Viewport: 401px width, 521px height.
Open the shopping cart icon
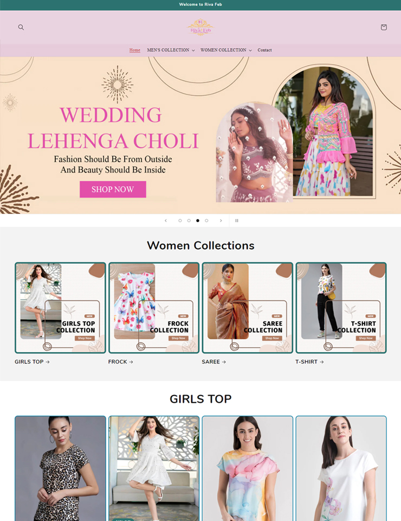384,27
